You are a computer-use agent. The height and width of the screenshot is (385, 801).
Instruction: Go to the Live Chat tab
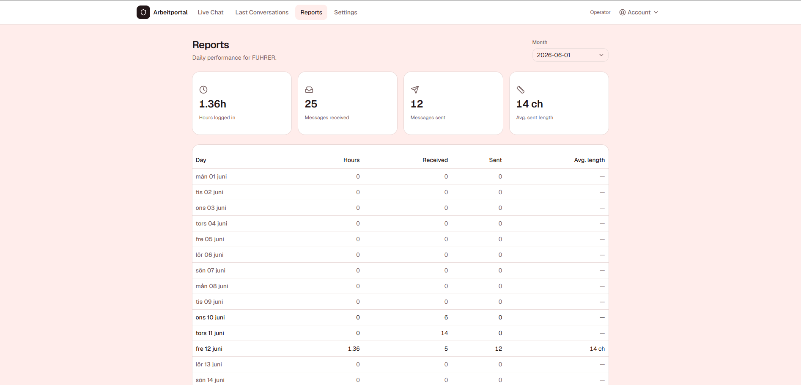pos(211,12)
